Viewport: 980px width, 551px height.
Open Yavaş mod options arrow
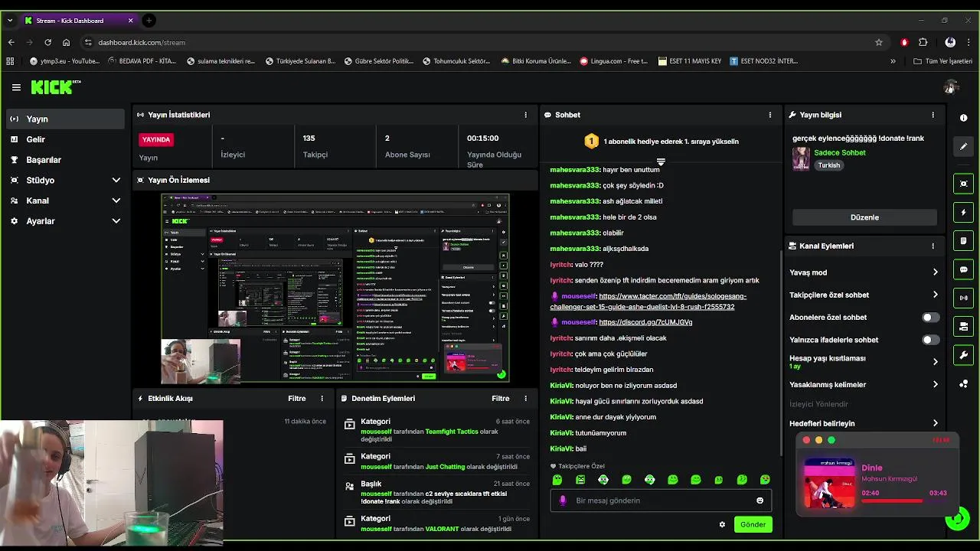[935, 272]
